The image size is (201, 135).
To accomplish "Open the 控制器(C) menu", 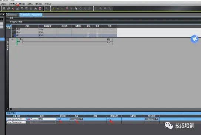I will (x=13, y=4).
